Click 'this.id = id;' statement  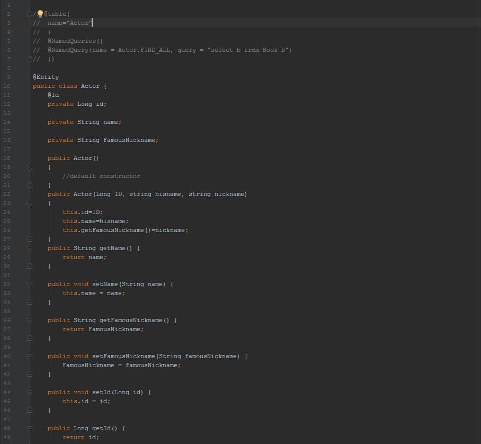pos(86,401)
